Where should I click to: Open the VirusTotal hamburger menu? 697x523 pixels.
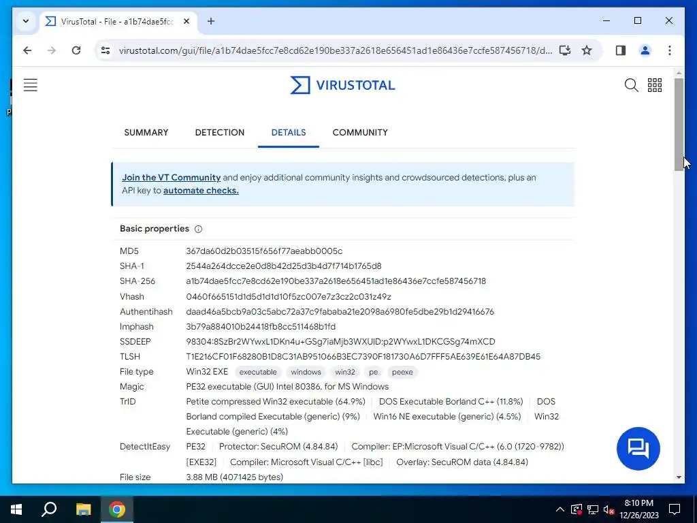pos(30,85)
